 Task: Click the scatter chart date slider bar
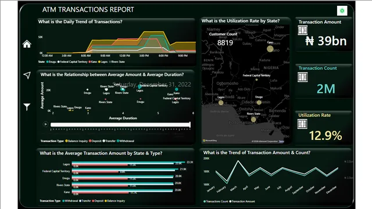[120, 125]
